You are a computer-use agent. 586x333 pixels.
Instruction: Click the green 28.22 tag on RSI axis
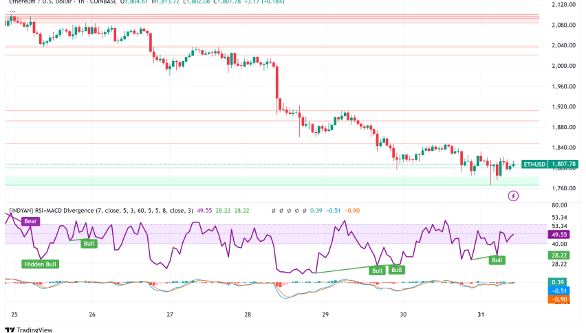pyautogui.click(x=559, y=255)
